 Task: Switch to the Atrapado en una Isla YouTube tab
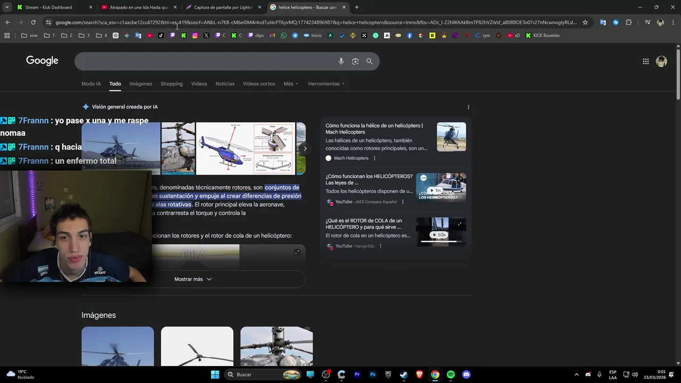(139, 7)
